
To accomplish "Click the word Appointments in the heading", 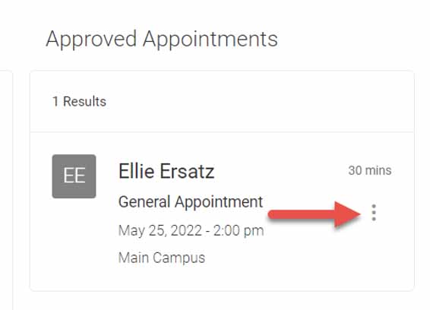I will click(x=210, y=40).
